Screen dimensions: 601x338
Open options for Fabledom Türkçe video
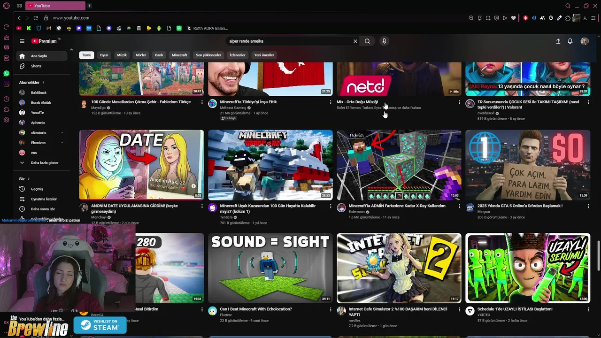tap(202, 102)
